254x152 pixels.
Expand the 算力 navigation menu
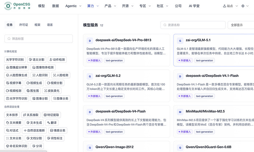tap(93, 6)
